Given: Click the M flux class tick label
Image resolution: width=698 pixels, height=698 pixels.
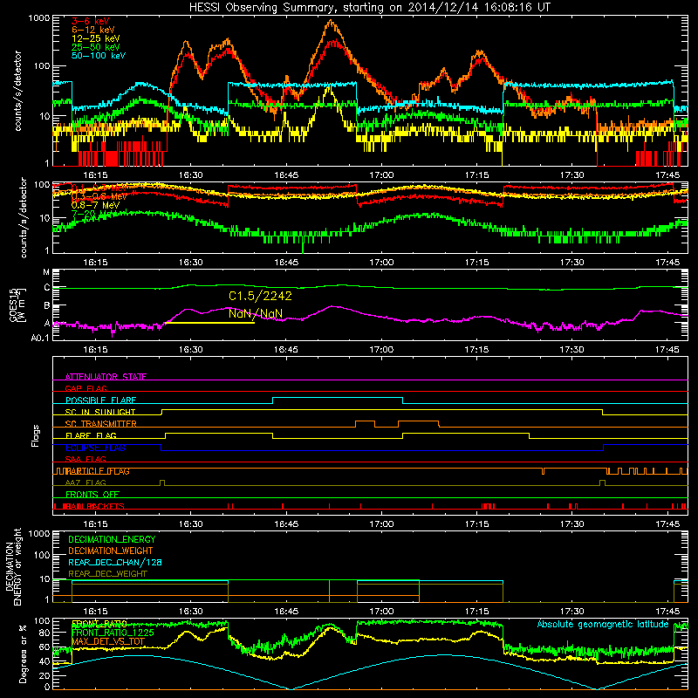Looking at the screenshot, I should 46,272.
